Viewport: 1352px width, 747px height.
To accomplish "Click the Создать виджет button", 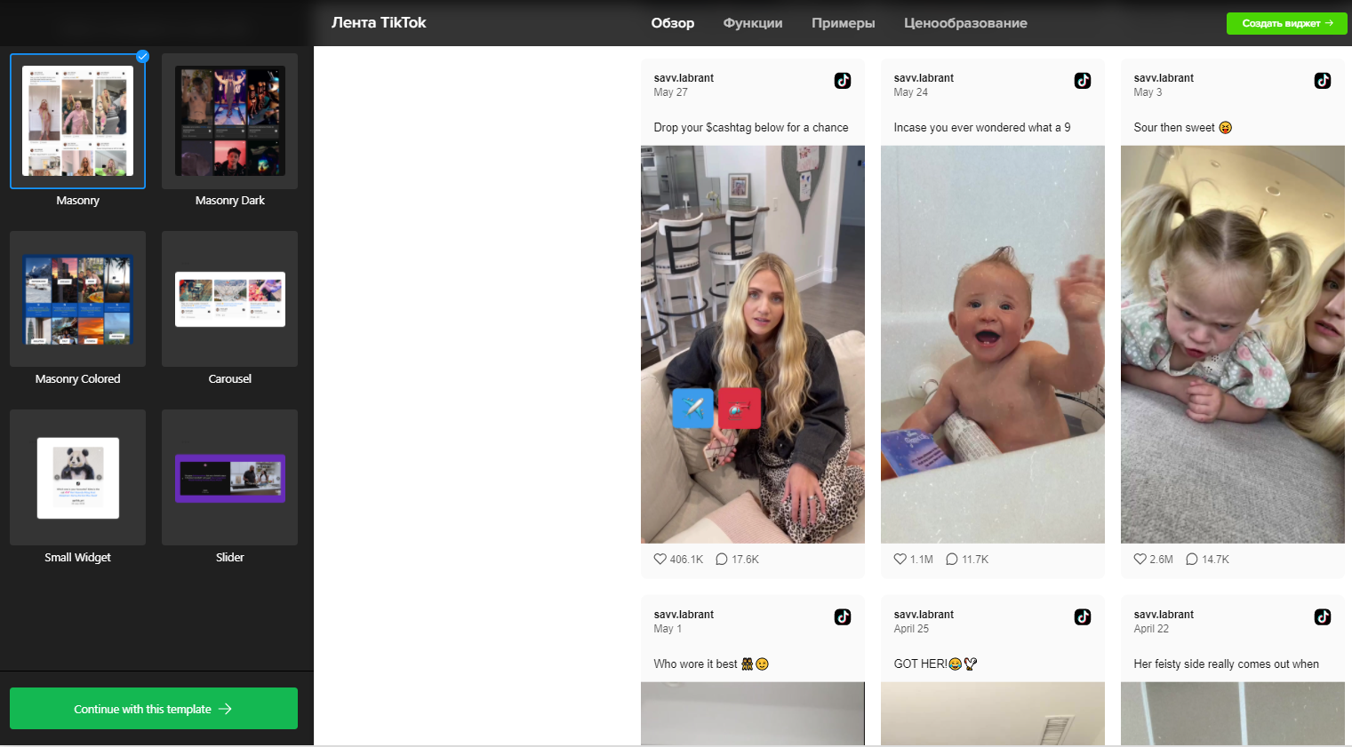I will click(x=1285, y=23).
